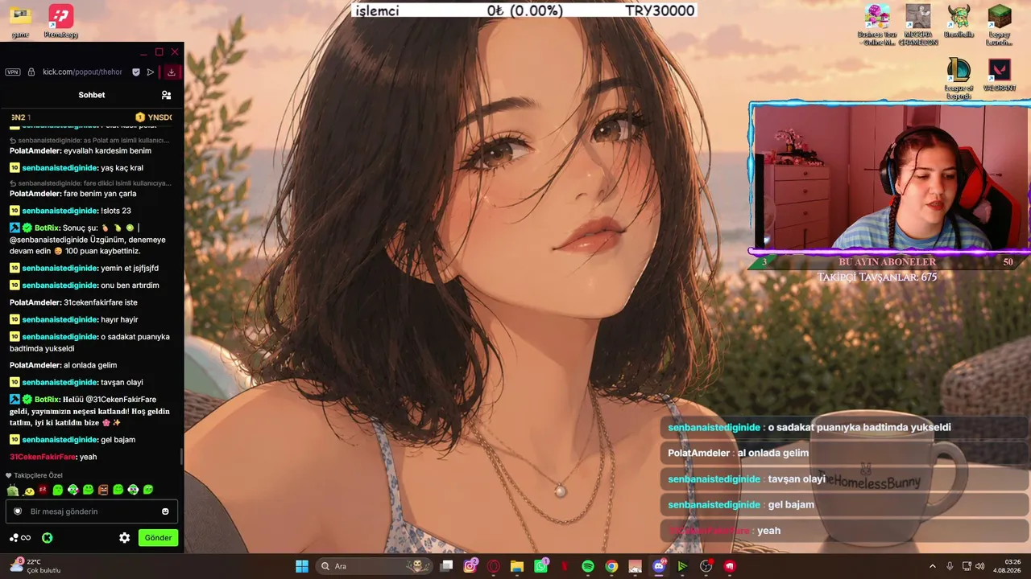This screenshot has height=579, width=1031.
Task: Open the Brawlhalla desktop shortcut
Action: point(959,22)
